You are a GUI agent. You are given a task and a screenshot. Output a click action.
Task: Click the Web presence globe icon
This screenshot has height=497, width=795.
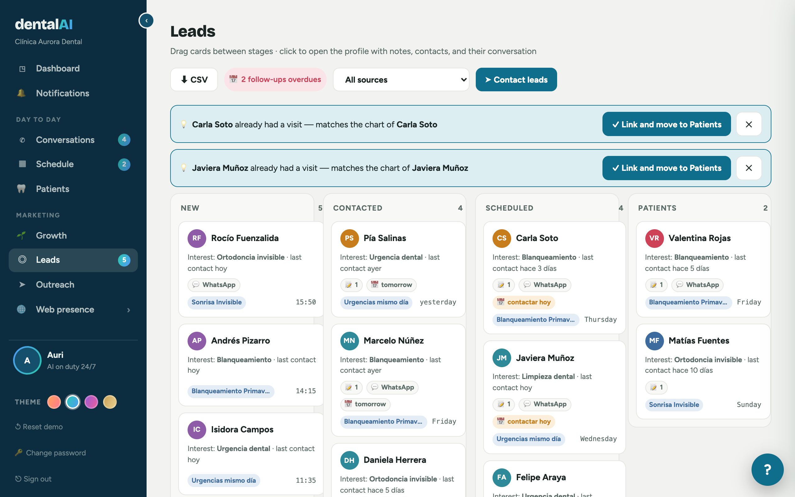(x=21, y=310)
